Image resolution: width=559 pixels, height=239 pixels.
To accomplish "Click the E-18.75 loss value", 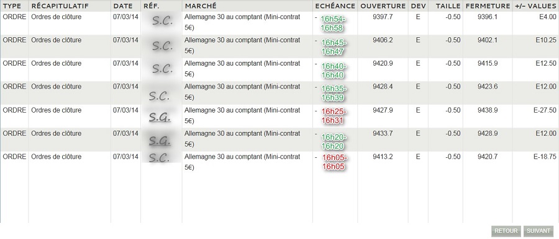I will 545,157.
